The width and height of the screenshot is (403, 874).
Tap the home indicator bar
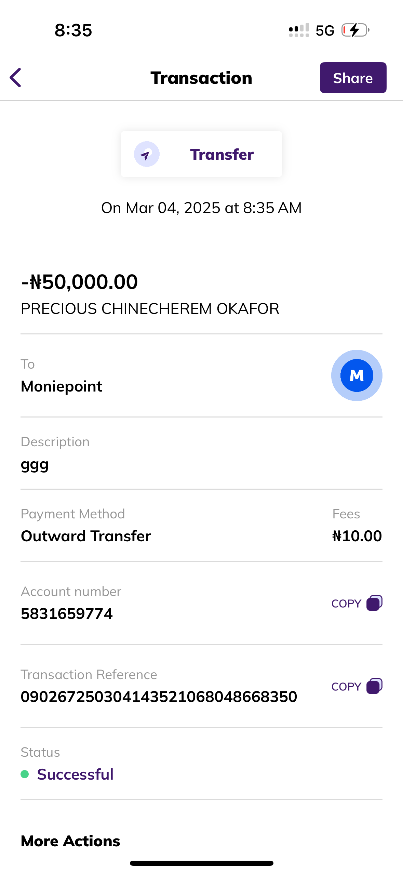201,863
